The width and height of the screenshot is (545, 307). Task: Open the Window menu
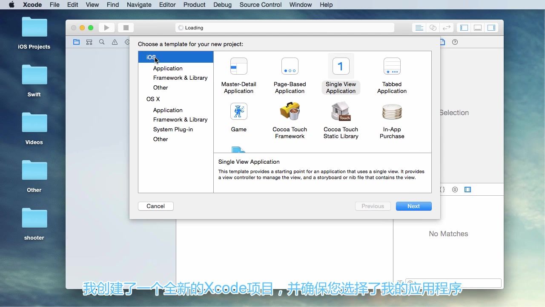(x=301, y=5)
